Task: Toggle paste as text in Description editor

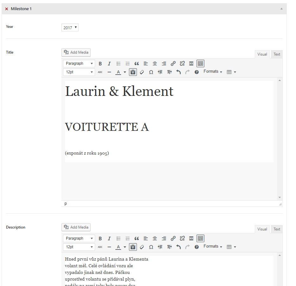Action: (x=133, y=247)
